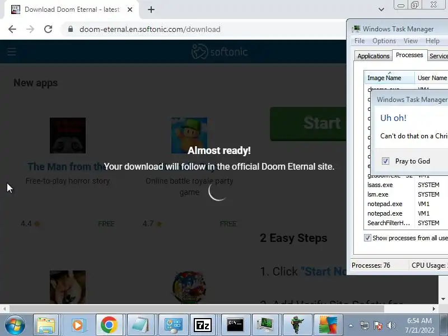Open the Sonic Mania app thumbnail
The height and width of the screenshot is (336, 448).
[189, 287]
